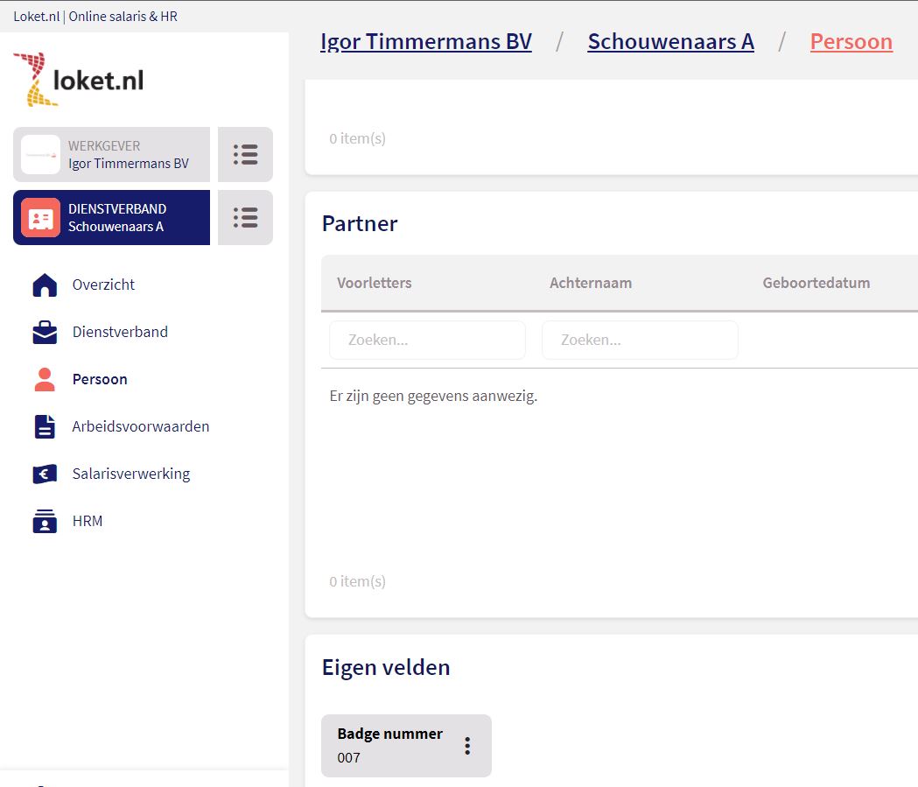Screen dimensions: 918x787
Task: Click the Salarisverwerking euro icon
Action: (x=44, y=474)
